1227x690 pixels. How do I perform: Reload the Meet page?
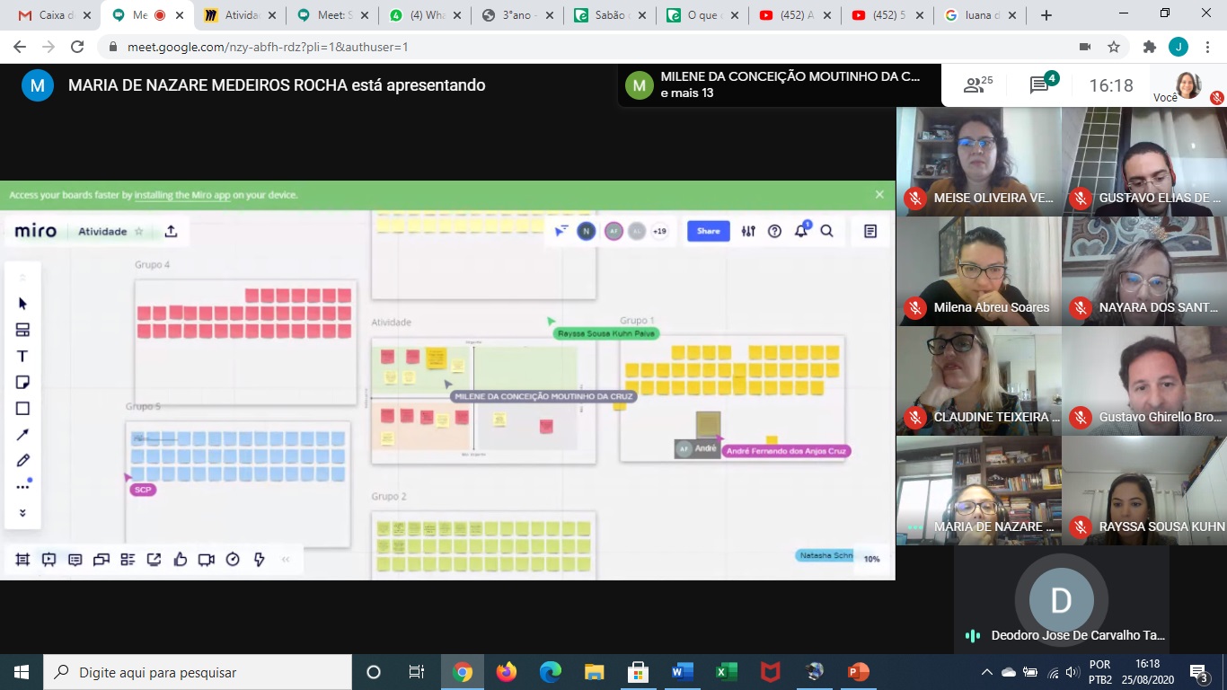(x=77, y=48)
